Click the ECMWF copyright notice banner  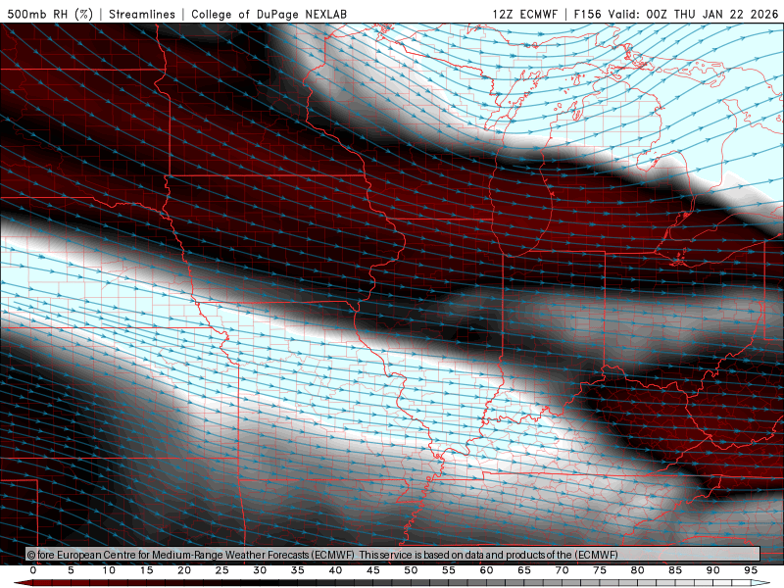pyautogui.click(x=393, y=555)
